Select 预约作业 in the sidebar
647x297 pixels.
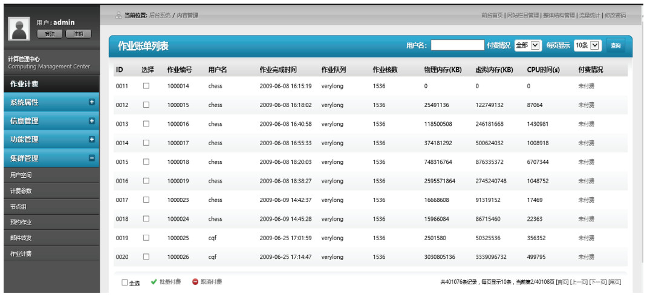(x=51, y=223)
